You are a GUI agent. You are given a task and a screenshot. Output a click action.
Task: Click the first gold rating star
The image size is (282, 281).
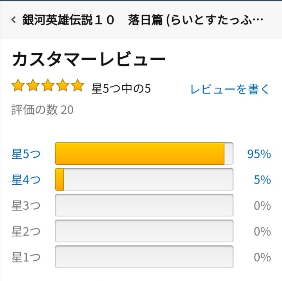click(x=18, y=85)
